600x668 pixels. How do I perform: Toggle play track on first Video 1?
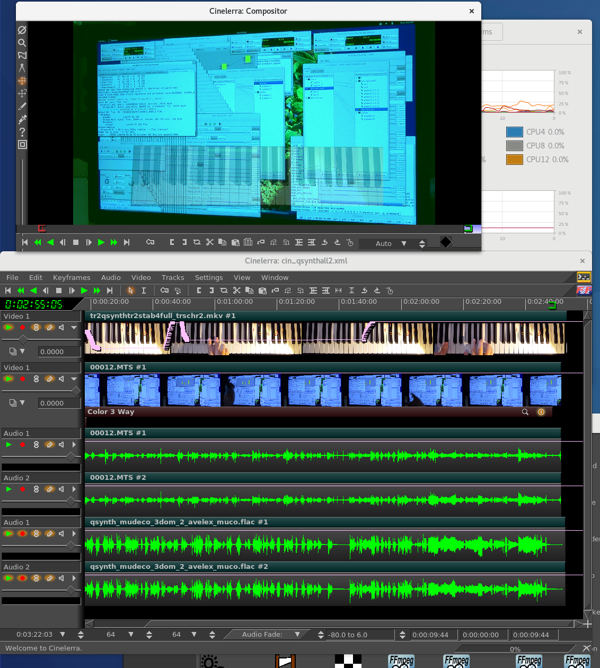[x=8, y=328]
